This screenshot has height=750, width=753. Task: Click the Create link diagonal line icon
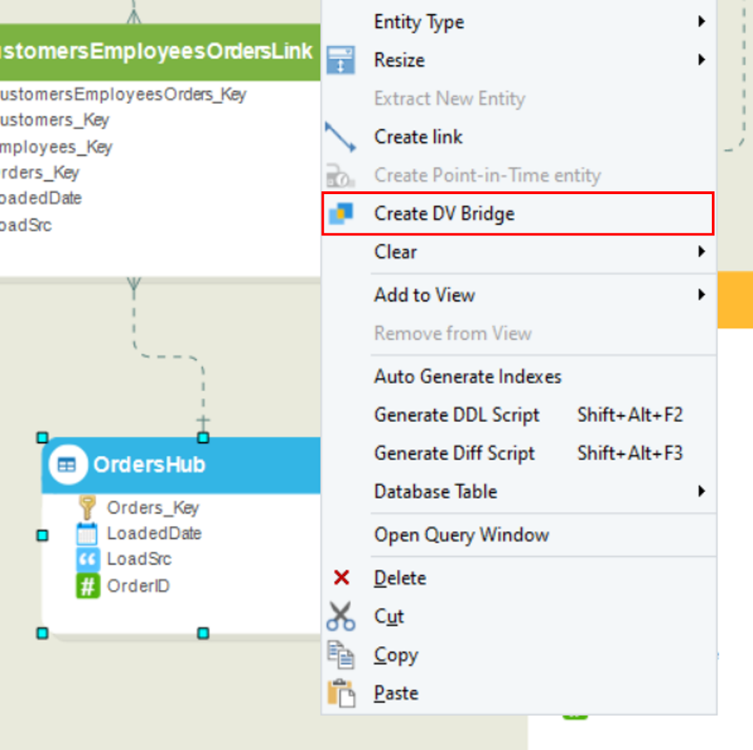pyautogui.click(x=341, y=137)
